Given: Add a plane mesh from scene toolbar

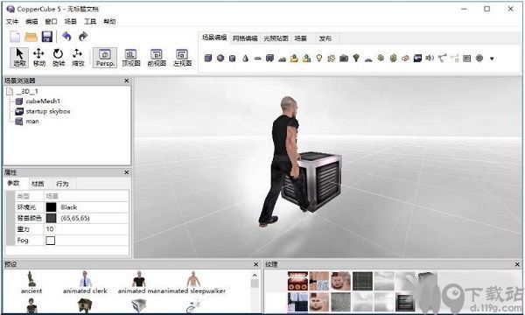Looking at the screenshot, I should (257, 59).
